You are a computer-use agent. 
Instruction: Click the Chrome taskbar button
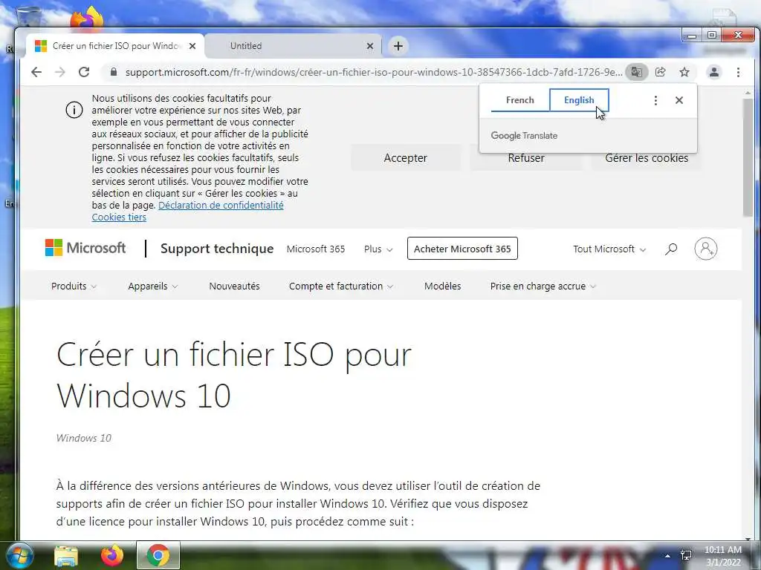point(158,555)
